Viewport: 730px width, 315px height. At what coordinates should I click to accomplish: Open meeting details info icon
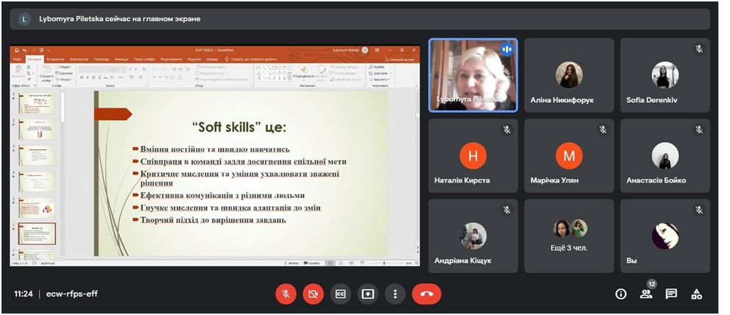(620, 294)
